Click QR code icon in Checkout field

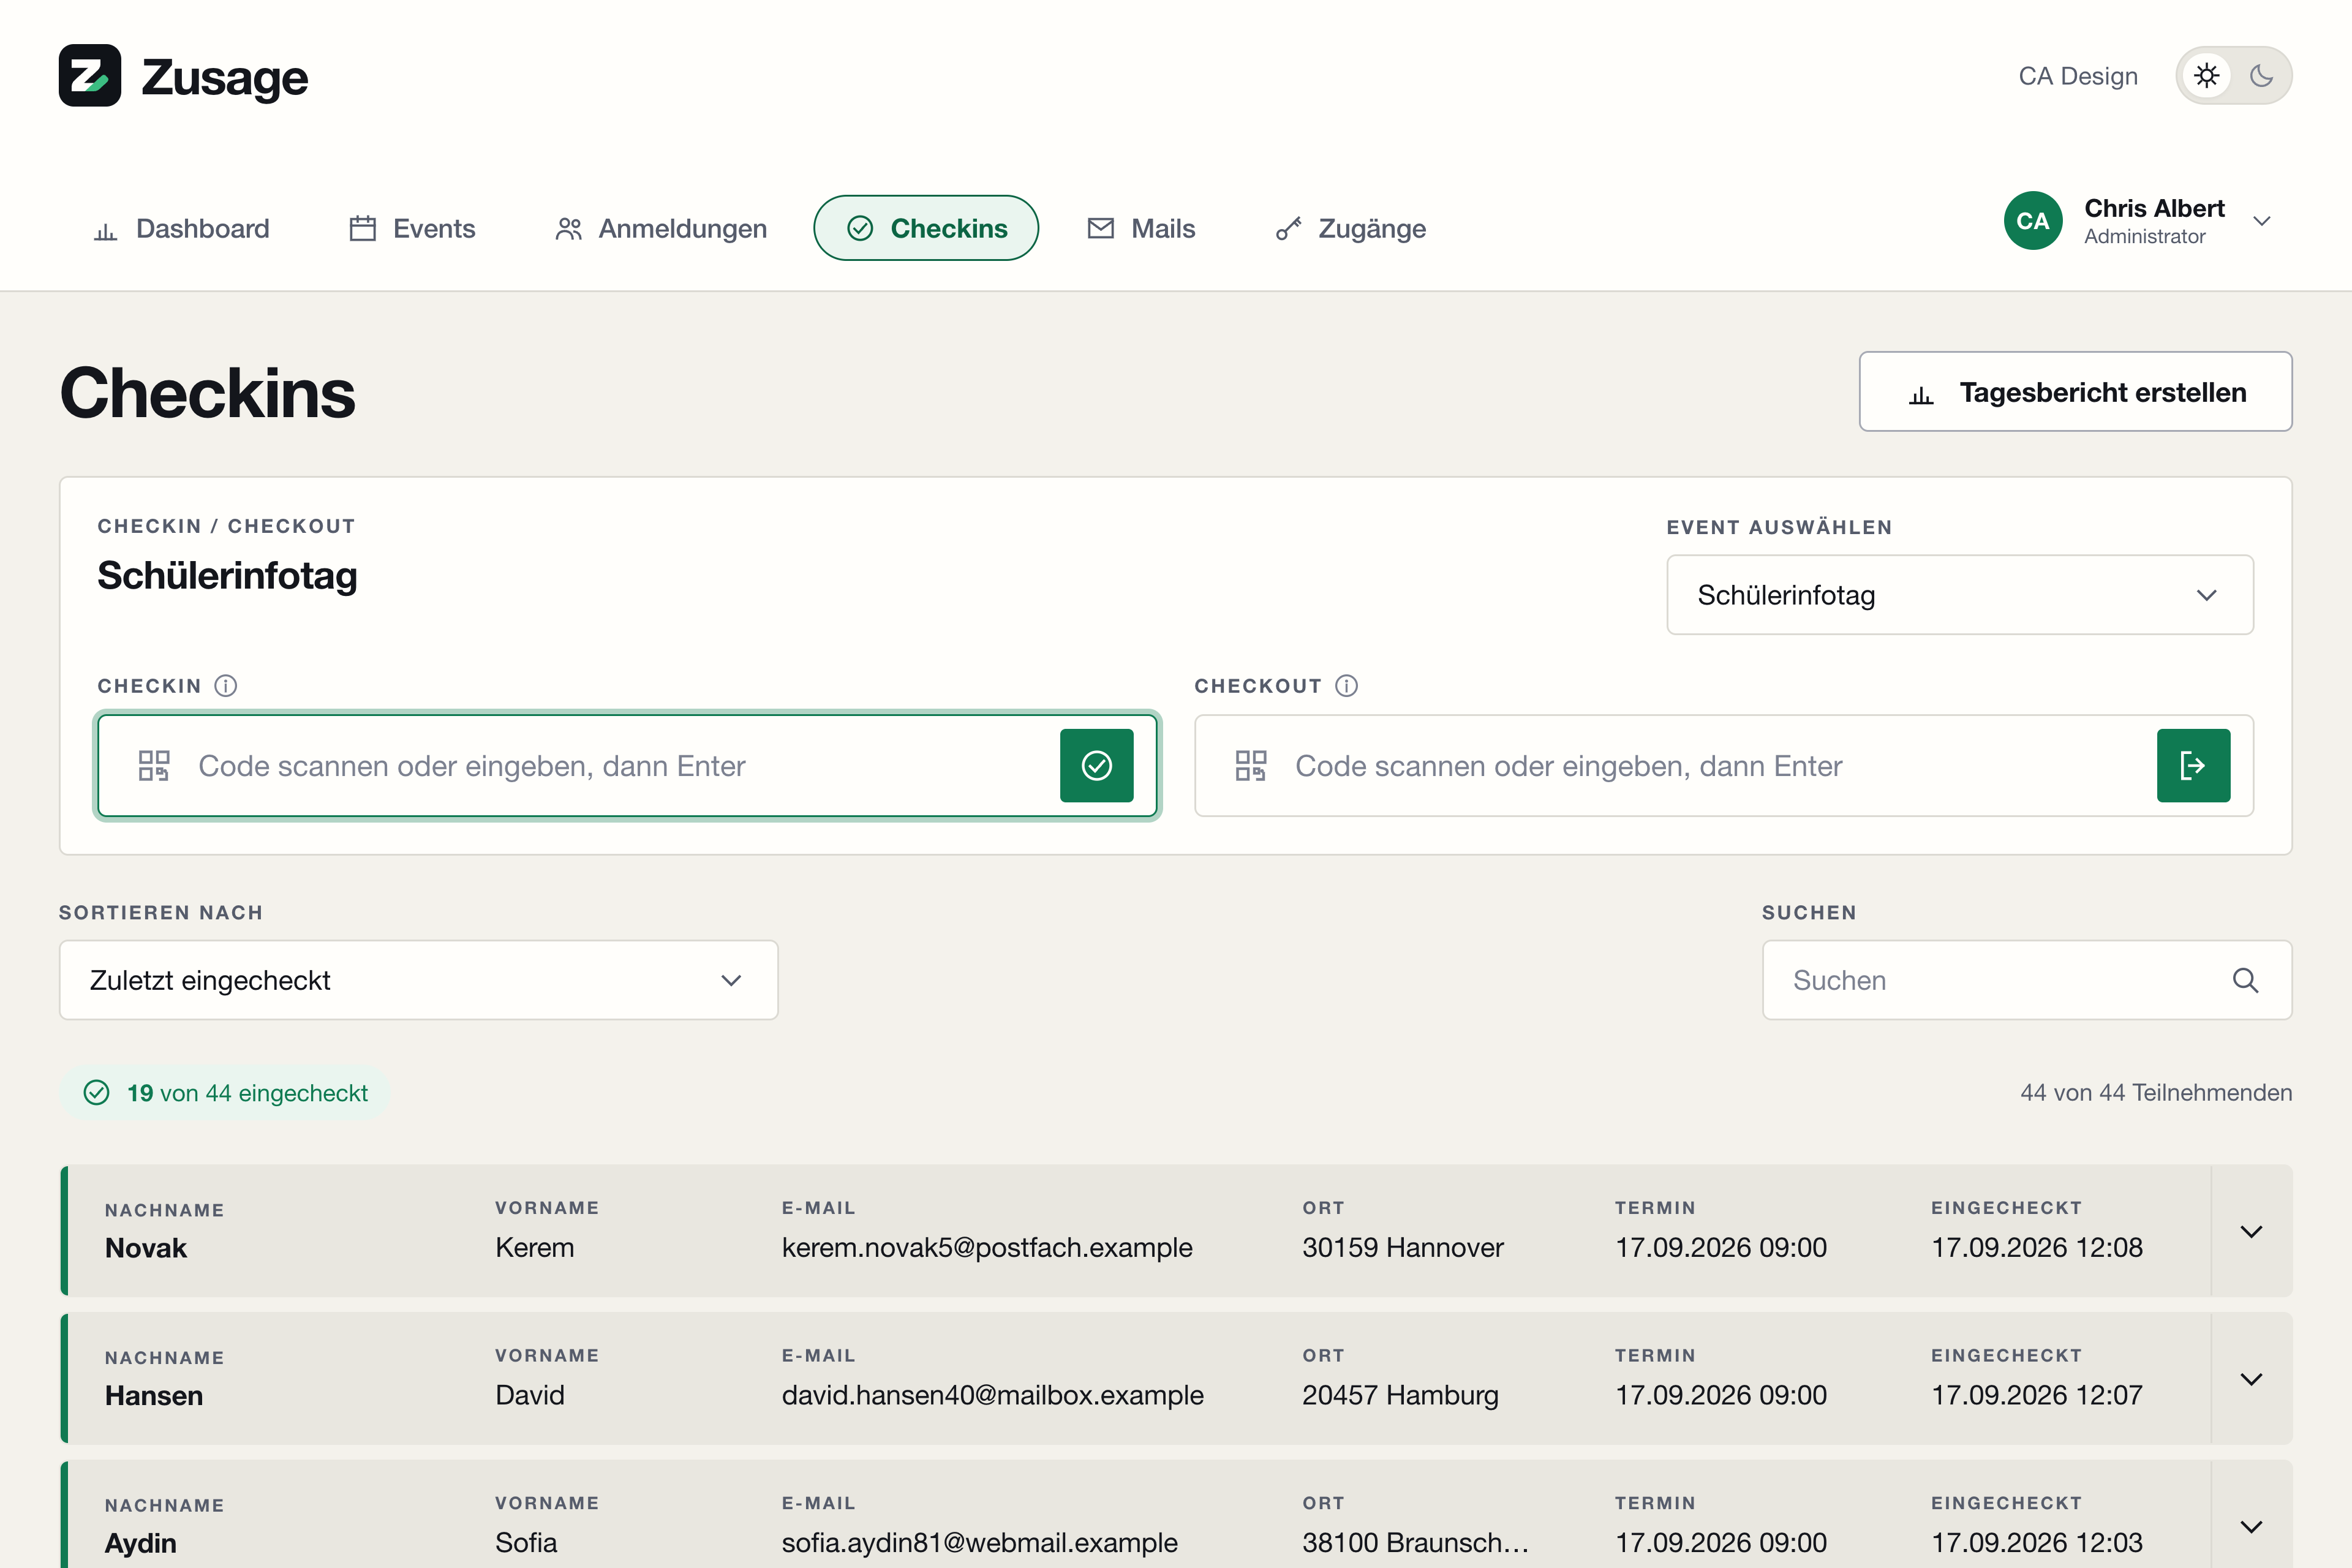pyautogui.click(x=1251, y=766)
